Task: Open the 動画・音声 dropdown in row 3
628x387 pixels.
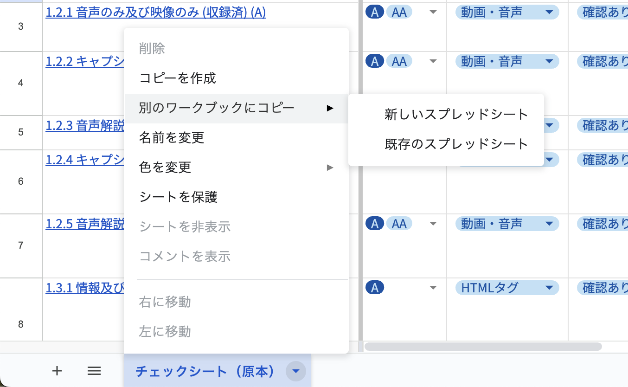Action: (550, 12)
